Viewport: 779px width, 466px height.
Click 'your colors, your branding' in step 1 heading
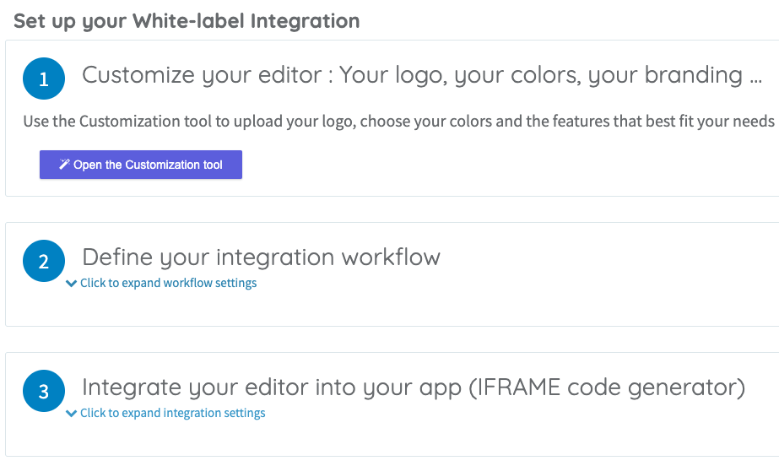pos(598,76)
